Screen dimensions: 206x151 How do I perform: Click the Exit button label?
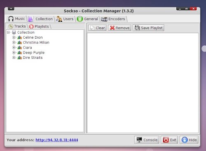pos(173,140)
